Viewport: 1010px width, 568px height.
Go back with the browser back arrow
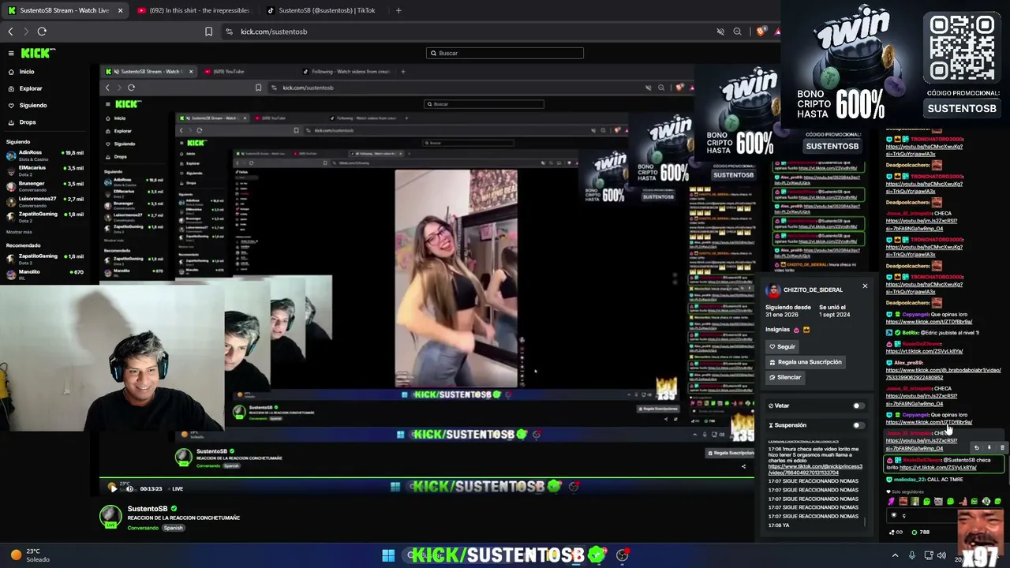click(10, 32)
